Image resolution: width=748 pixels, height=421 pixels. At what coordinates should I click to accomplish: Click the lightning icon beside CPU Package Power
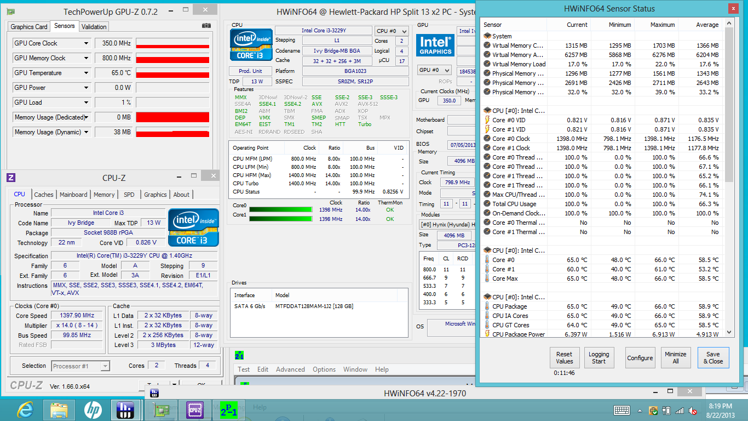tap(487, 334)
